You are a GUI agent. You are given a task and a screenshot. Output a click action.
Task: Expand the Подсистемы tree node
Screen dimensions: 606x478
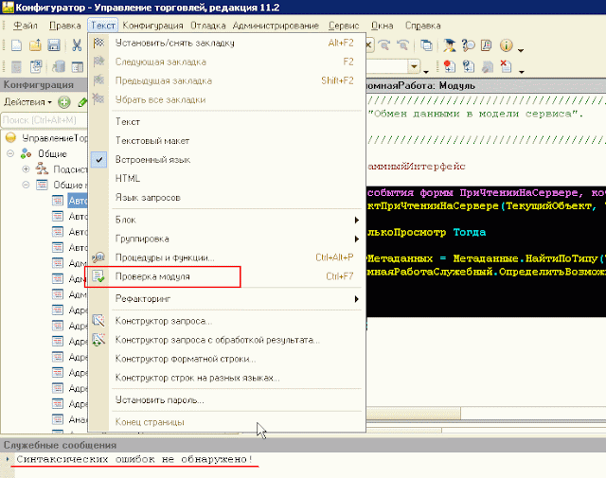pyautogui.click(x=26, y=169)
